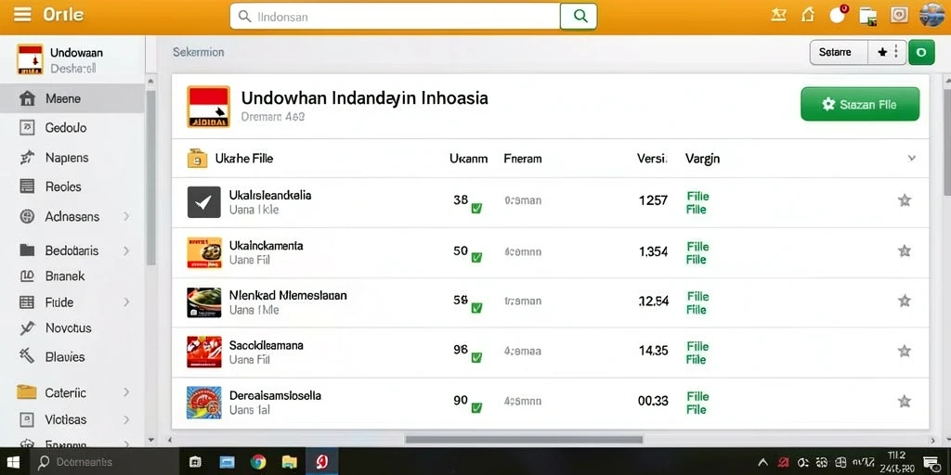Open the red Opera taskbar icon

(x=321, y=463)
